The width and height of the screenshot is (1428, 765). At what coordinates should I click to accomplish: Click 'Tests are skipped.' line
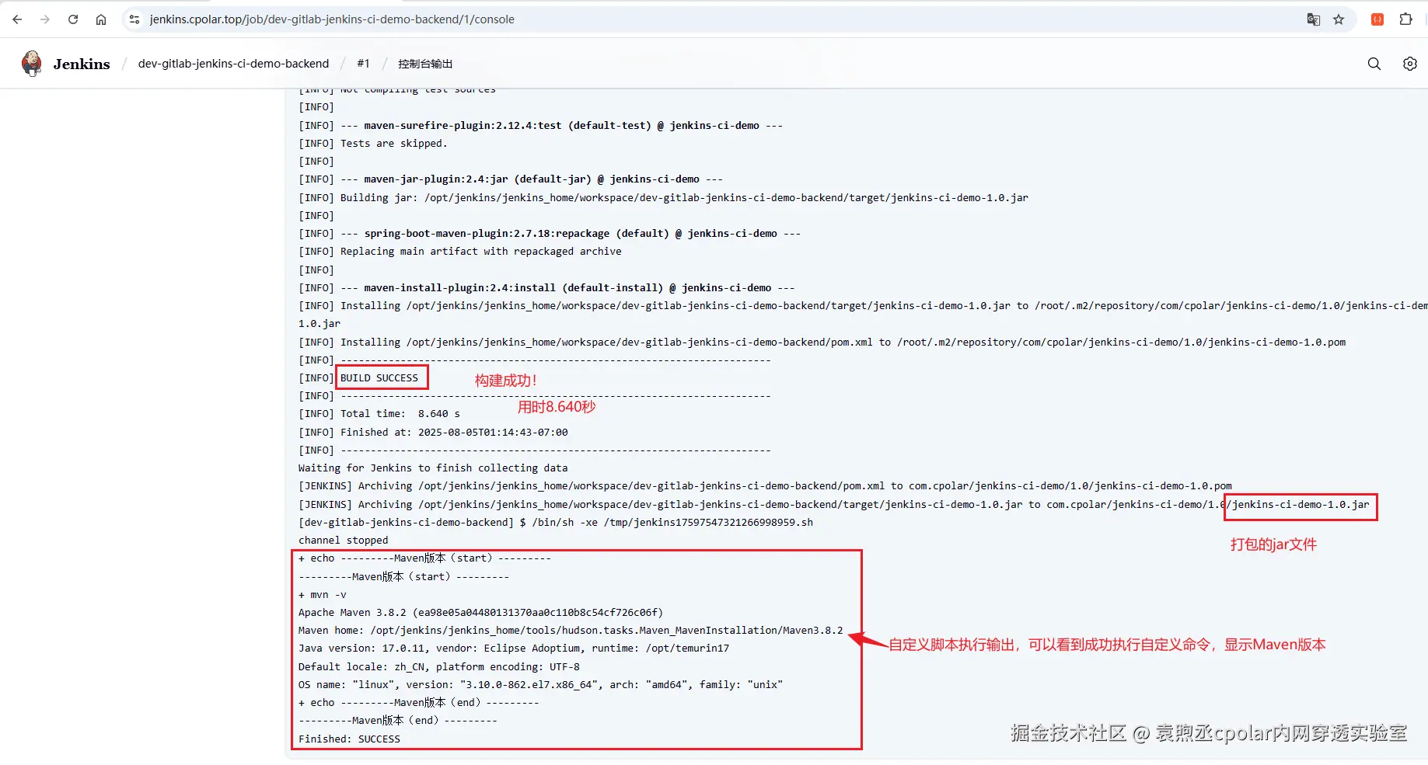coord(373,144)
